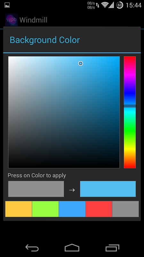The height and width of the screenshot is (257, 144).
Task: Tap the yapb Windmill app icon
Action: coord(11,20)
